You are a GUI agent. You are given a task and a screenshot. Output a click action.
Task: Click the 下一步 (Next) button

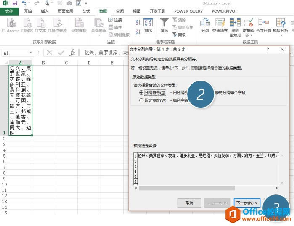pyautogui.click(x=246, y=203)
